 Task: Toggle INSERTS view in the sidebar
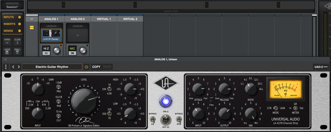click(12, 24)
